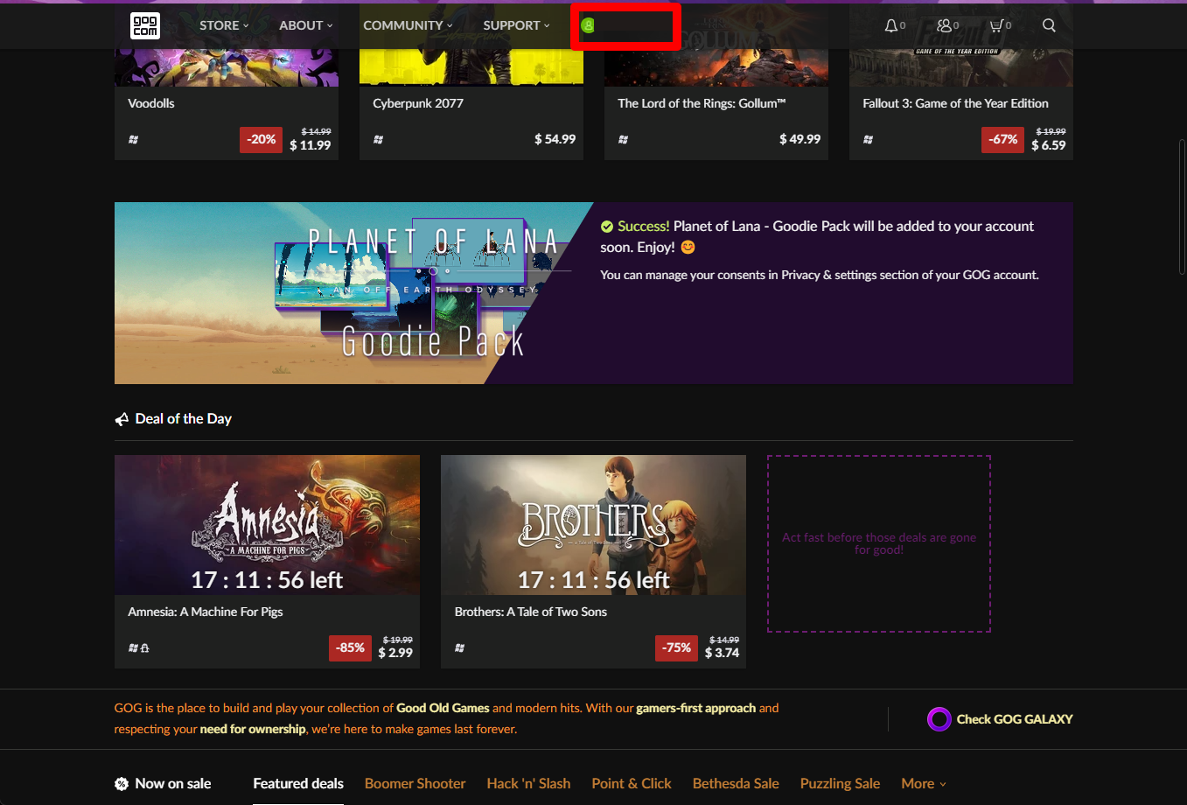
Task: Open the search magnifier icon
Action: click(x=1049, y=25)
